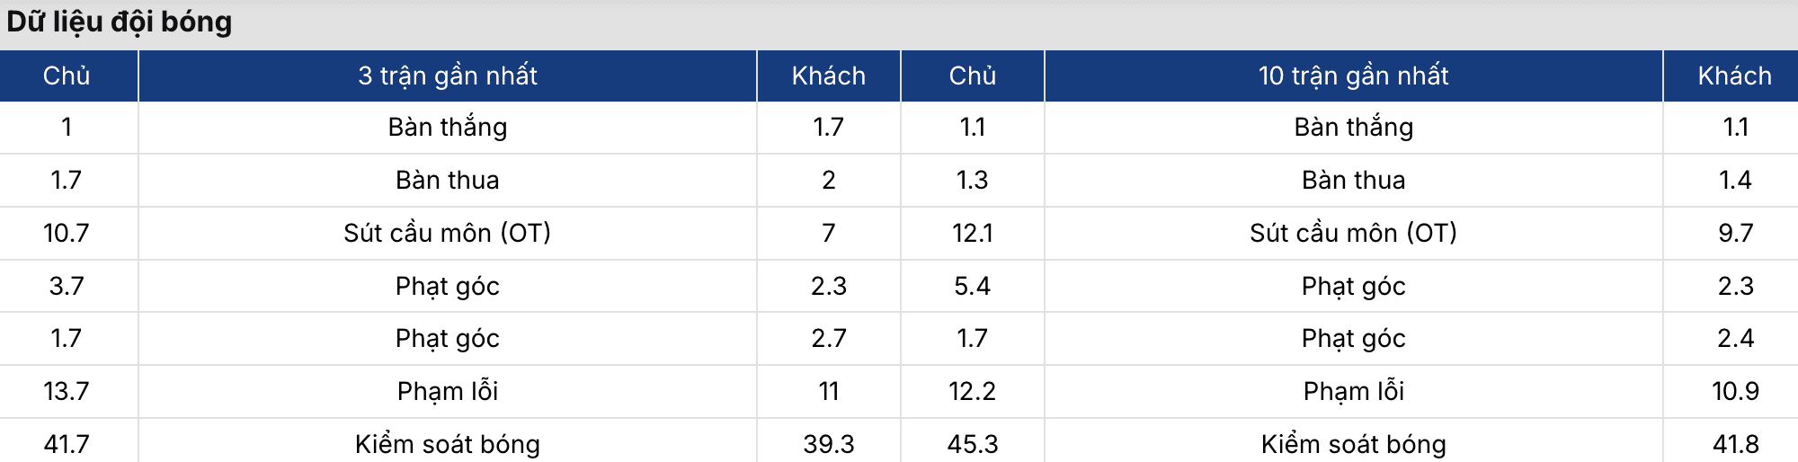Select the "10 trận gần nhất" column header

point(1353,76)
